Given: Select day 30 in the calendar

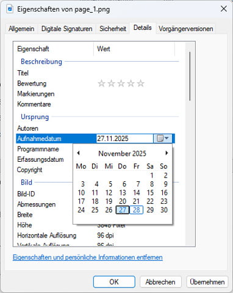Looking at the screenshot, I should tap(164, 210).
